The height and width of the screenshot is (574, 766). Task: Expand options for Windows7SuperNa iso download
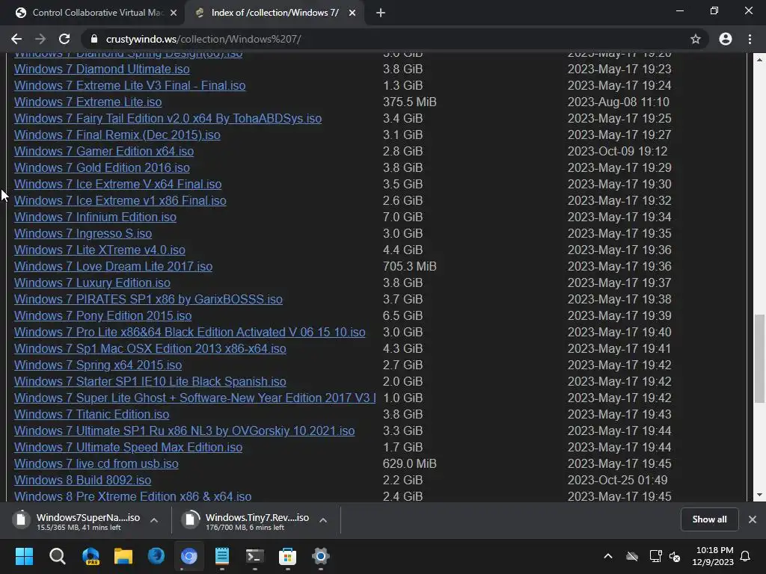[x=154, y=520]
